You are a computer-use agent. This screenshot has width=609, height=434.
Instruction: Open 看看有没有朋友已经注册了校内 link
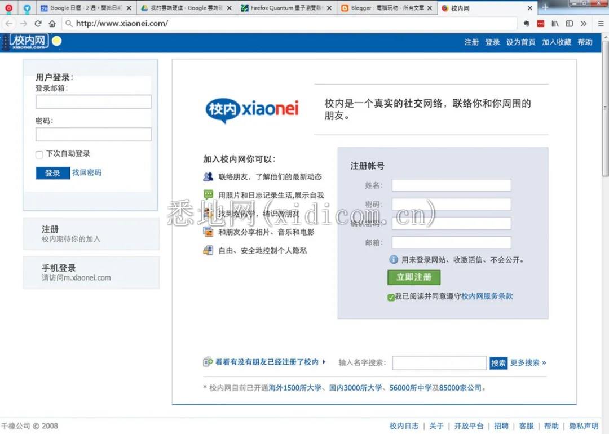click(267, 362)
